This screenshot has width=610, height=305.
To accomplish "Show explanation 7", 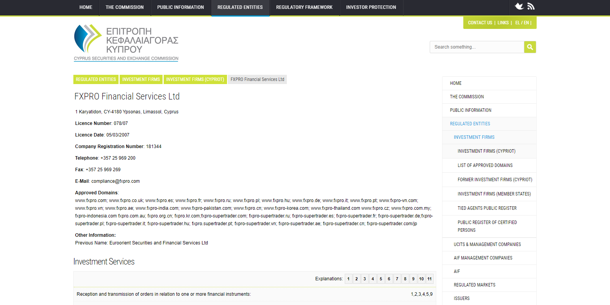I will (x=397, y=279).
